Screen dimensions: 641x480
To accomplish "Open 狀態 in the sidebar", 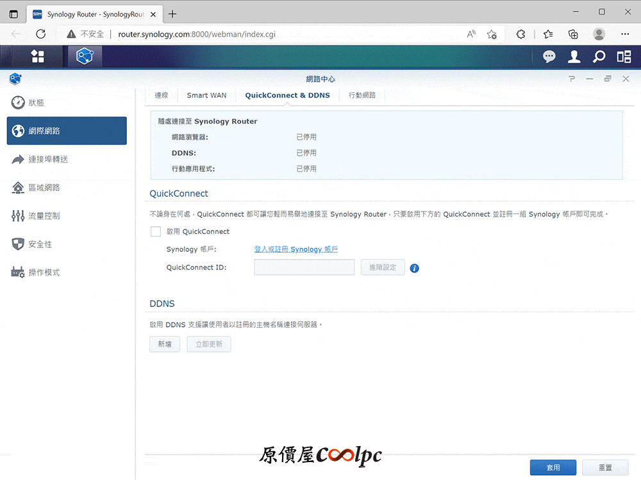I will tap(67, 103).
